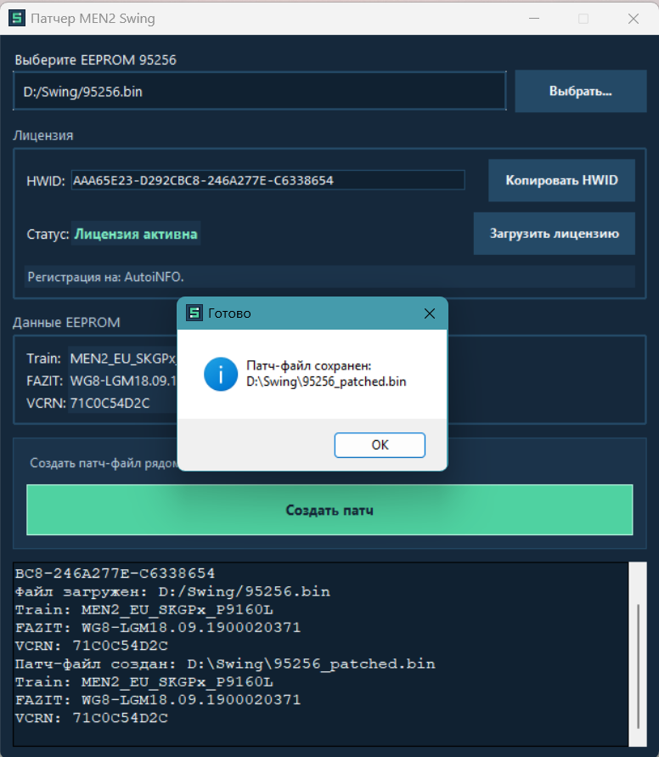Image resolution: width=659 pixels, height=757 pixels.
Task: Close the Готово dialog with X
Action: tap(430, 314)
